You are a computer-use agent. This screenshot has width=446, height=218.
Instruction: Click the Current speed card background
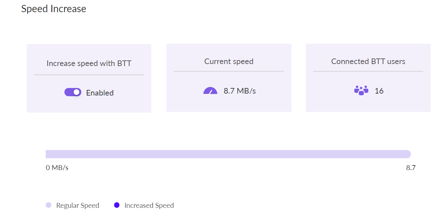click(229, 78)
